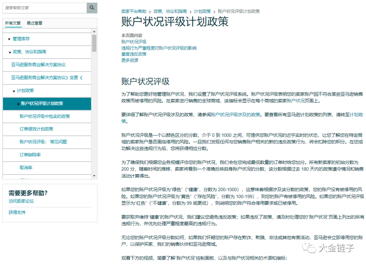
Task: Open 取消率 article
Action: coord(26,168)
